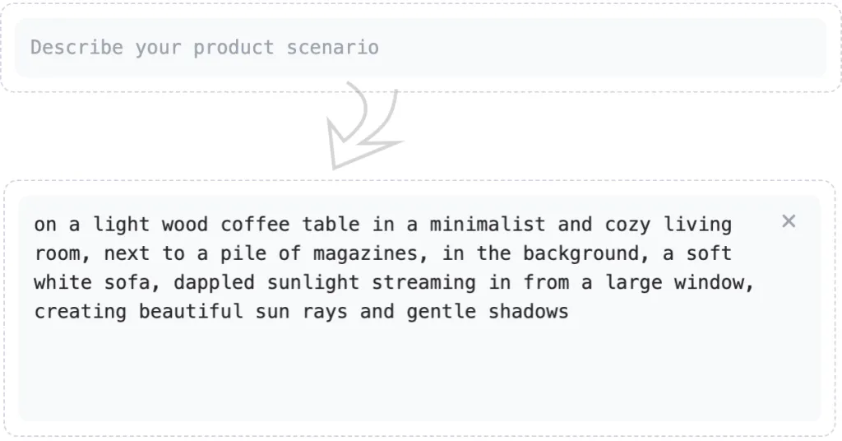Place cursor at the word 'shadows'
842x441 pixels.
click(528, 312)
